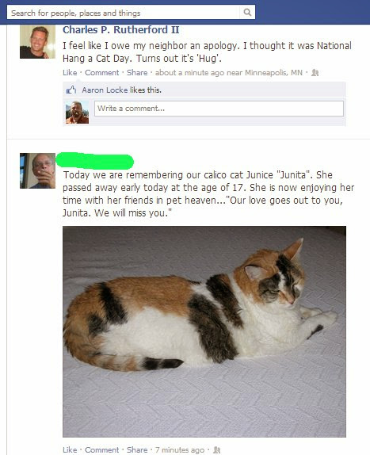Click the thumbs-up icon beside Aaron Locke
The height and width of the screenshot is (455, 370).
pyautogui.click(x=71, y=90)
